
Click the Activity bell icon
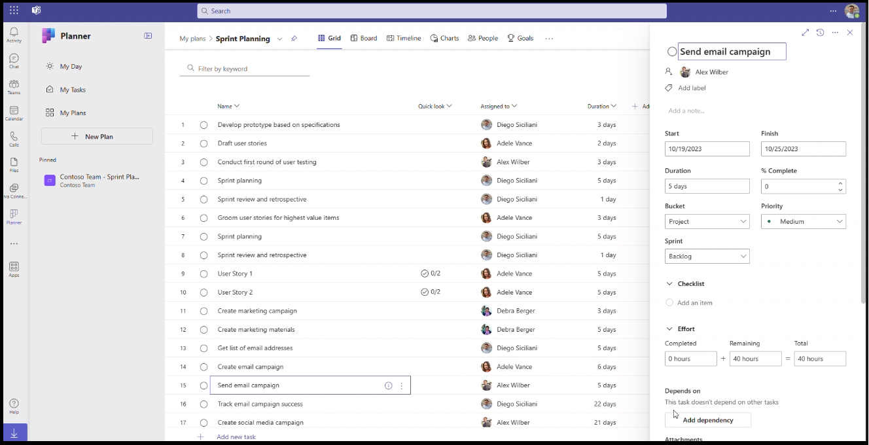[x=14, y=35]
